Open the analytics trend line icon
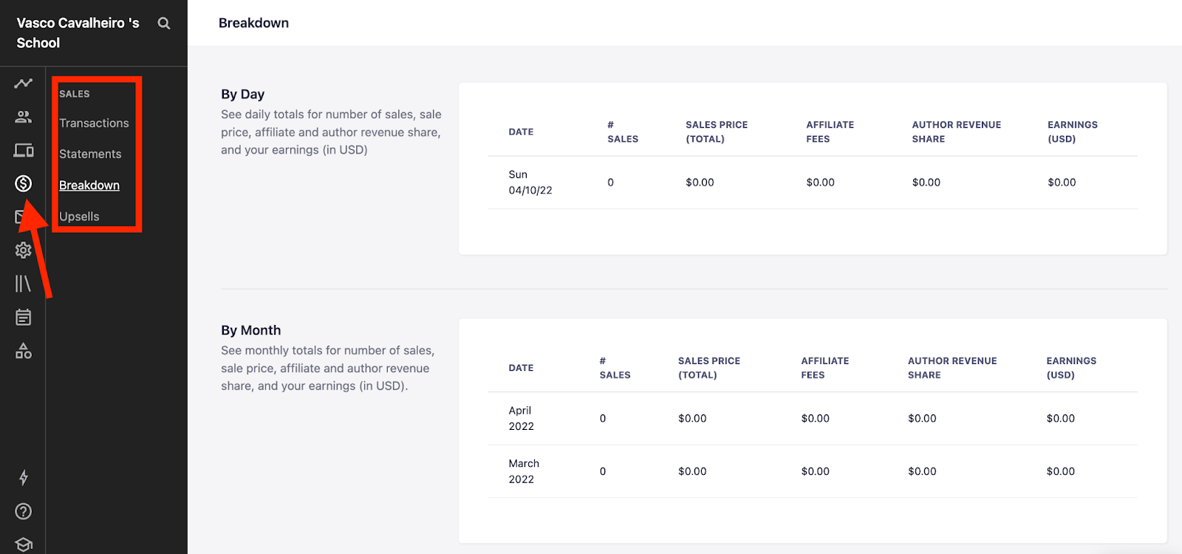 pos(23,83)
